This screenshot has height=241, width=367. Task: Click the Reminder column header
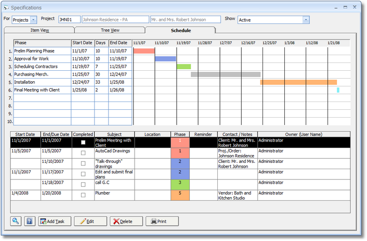tap(203, 134)
